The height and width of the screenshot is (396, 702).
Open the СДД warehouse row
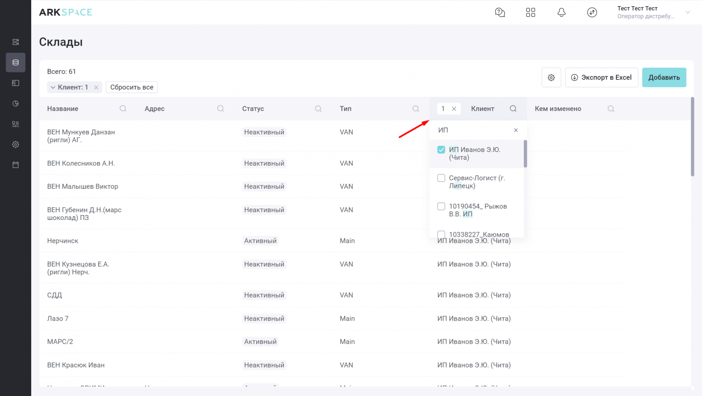pyautogui.click(x=332, y=295)
